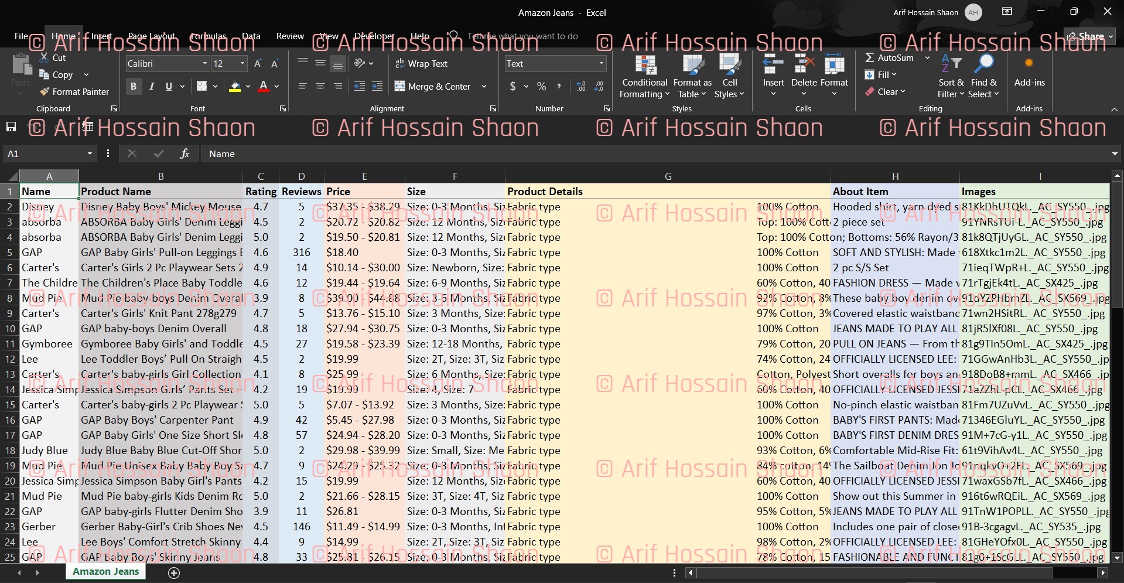Click the Sort & Filter icon
Viewport: 1124px width, 583px height.
[951, 64]
